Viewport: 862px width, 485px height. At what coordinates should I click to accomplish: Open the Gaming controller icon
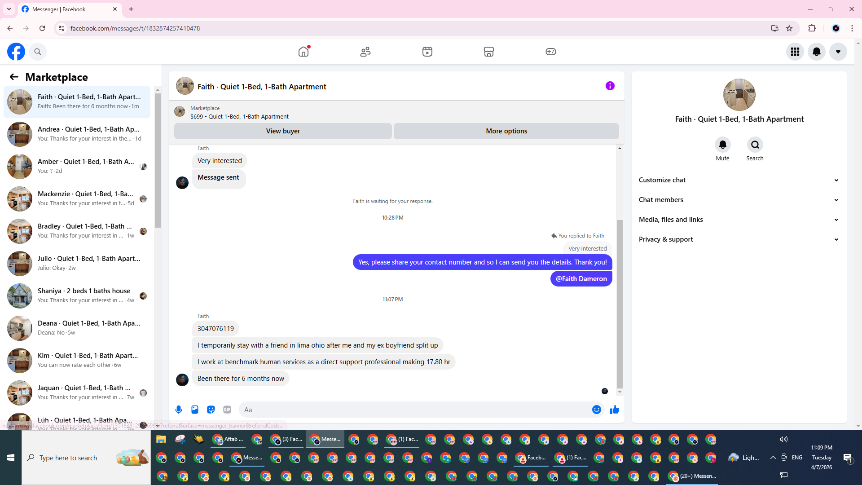pos(551,52)
